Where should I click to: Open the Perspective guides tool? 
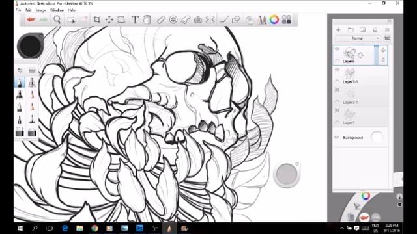click(x=197, y=19)
